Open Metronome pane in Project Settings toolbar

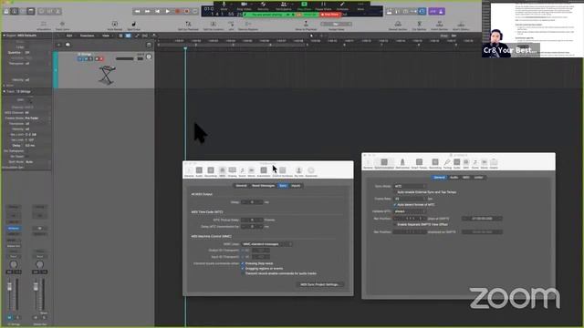402,163
